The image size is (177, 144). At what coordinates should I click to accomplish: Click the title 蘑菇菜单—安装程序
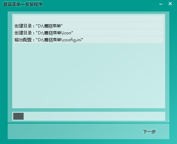coord(23,5)
